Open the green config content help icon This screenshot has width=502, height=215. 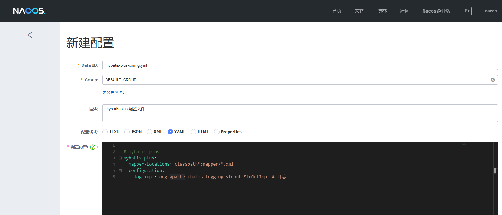click(93, 147)
